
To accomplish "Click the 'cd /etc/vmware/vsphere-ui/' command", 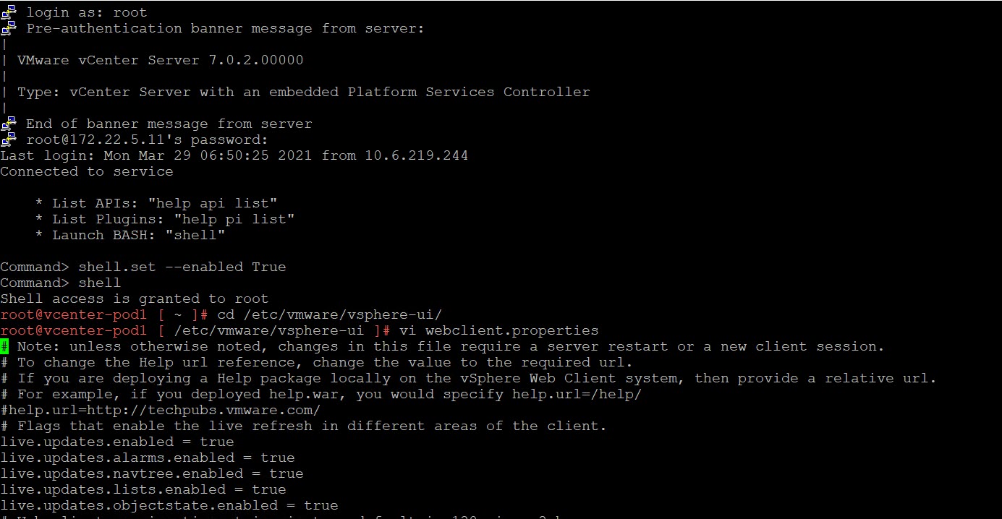I will click(329, 314).
